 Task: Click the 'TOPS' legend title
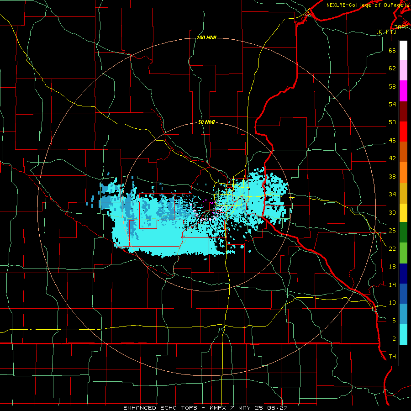point(401,27)
